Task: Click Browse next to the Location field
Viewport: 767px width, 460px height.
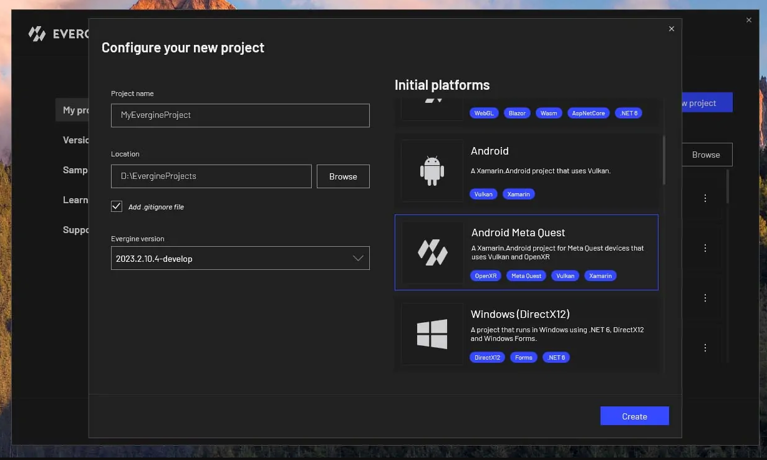Action: pos(343,176)
